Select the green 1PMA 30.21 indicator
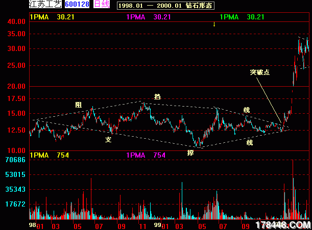 [242, 17]
